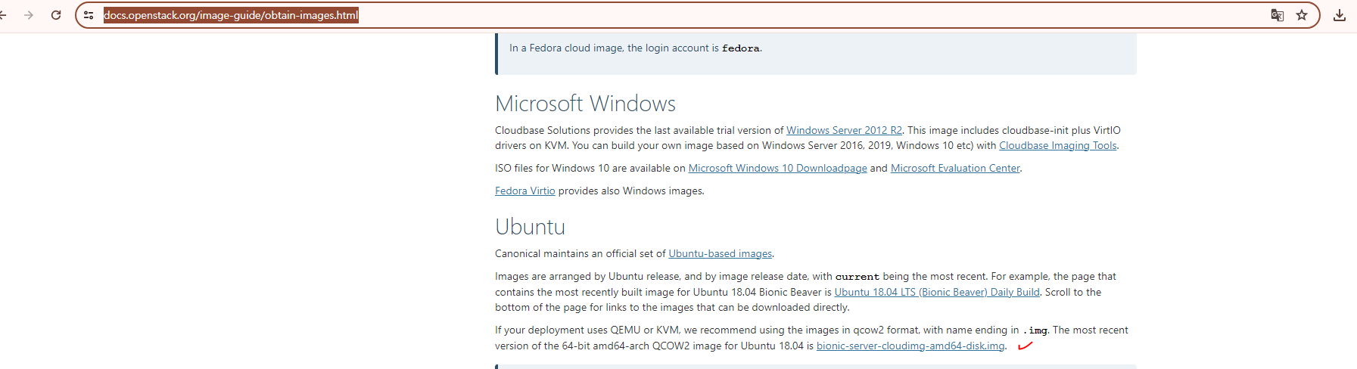Viewport: 1357px width, 369px height.
Task: Open the browser downloads icon
Action: coord(1340,15)
